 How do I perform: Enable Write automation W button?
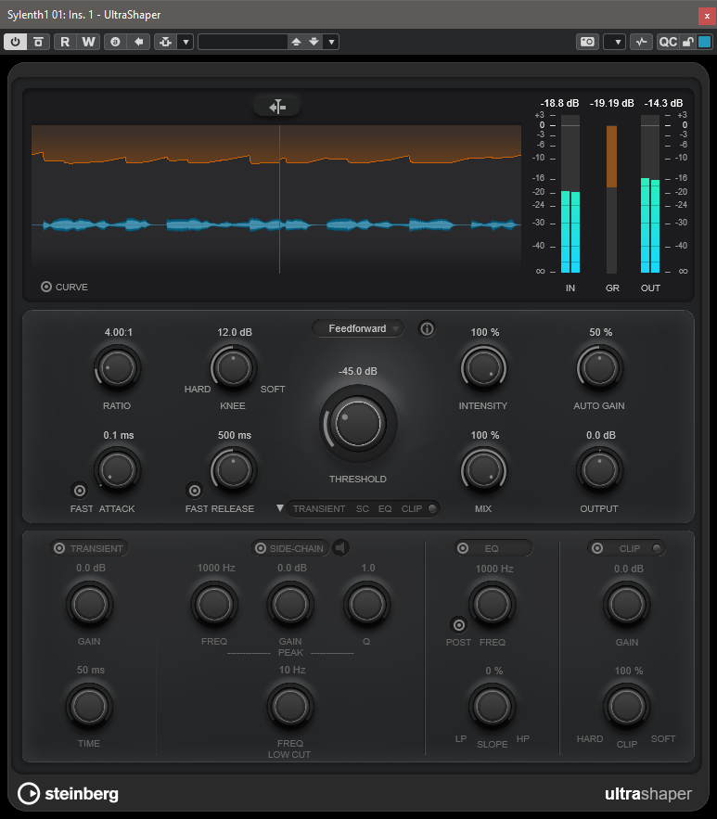click(x=88, y=42)
